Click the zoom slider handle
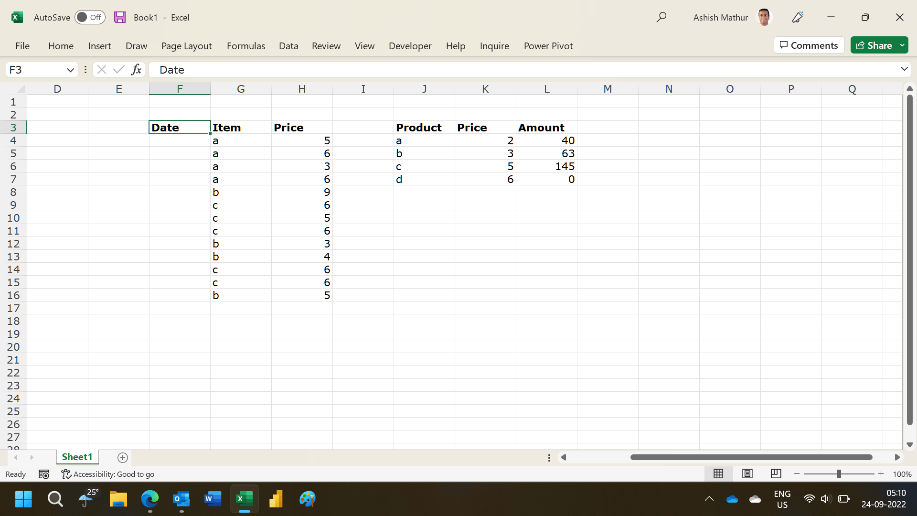This screenshot has width=917, height=516. pyautogui.click(x=839, y=474)
